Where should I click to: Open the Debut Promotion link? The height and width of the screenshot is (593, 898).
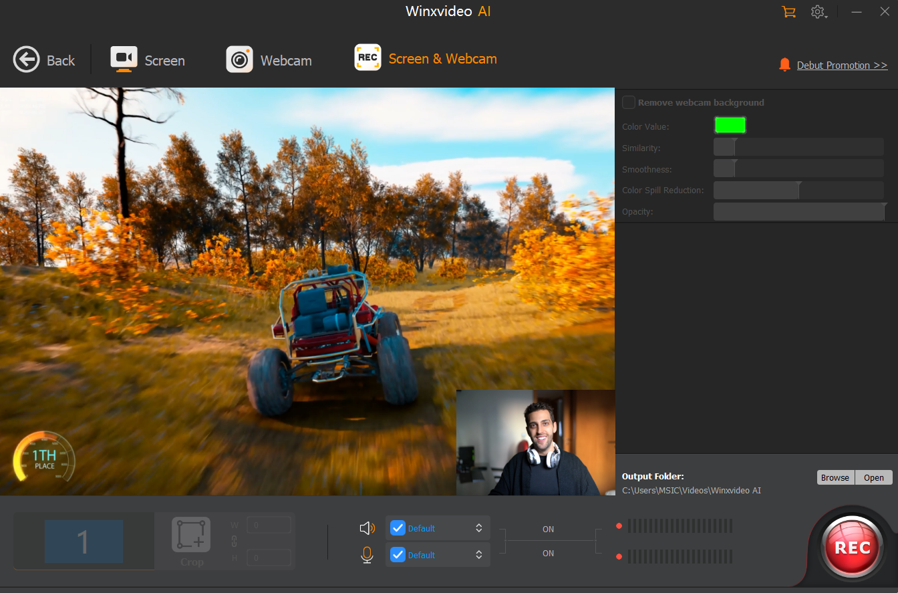point(842,66)
